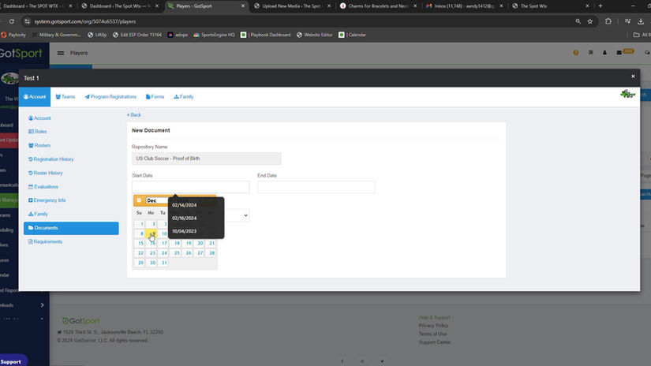Image resolution: width=651 pixels, height=366 pixels.
Task: Select Documents in the sidebar
Action: coord(71,228)
